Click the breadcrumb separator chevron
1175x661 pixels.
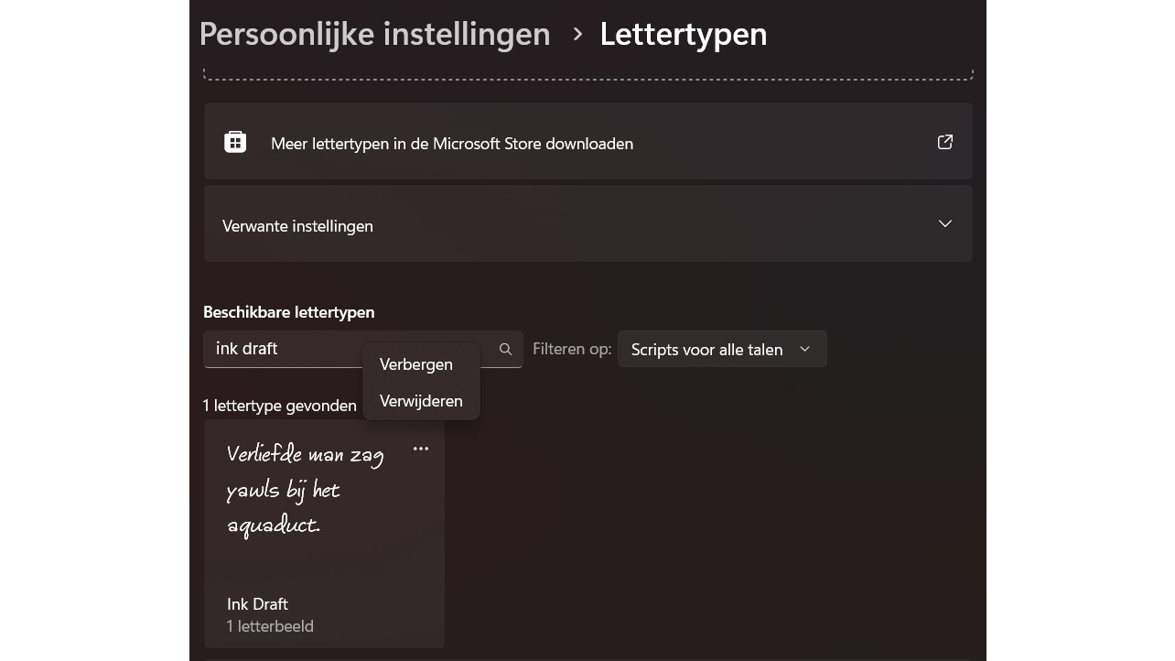tap(577, 35)
